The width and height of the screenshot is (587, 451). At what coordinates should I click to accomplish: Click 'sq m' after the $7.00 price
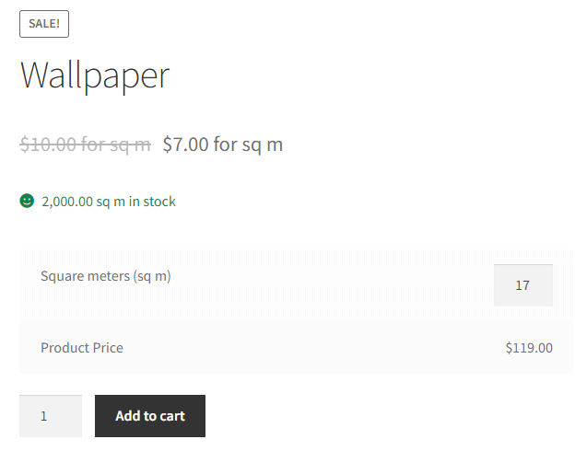[262, 145]
